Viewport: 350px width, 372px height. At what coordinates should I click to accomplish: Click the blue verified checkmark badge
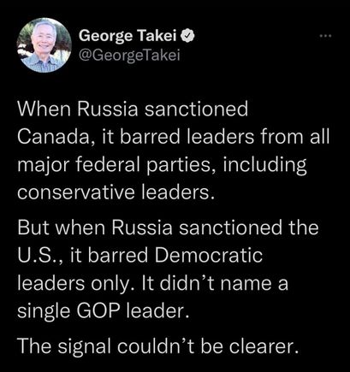(187, 36)
